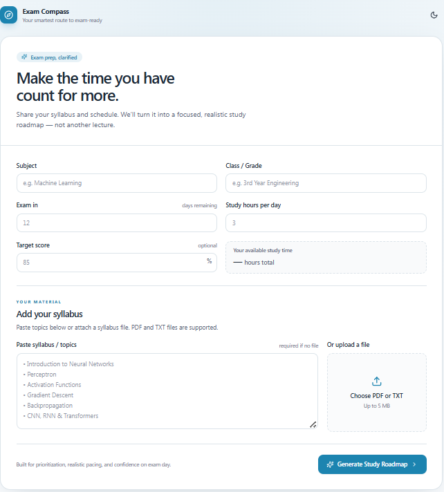Select the Study hours per day field
444x492 pixels.
[326, 223]
